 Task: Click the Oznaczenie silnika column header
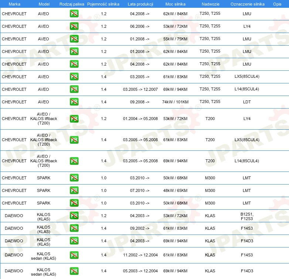pos(248,4)
